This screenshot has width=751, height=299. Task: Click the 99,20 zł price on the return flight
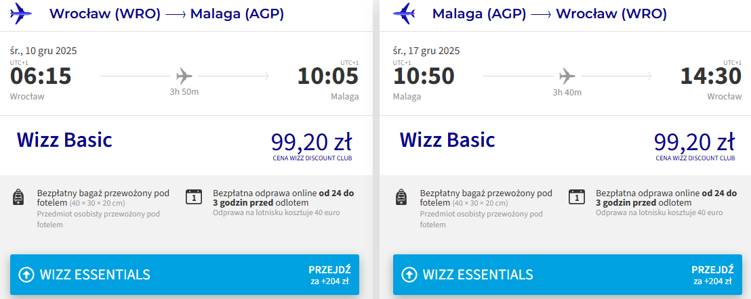tap(695, 141)
